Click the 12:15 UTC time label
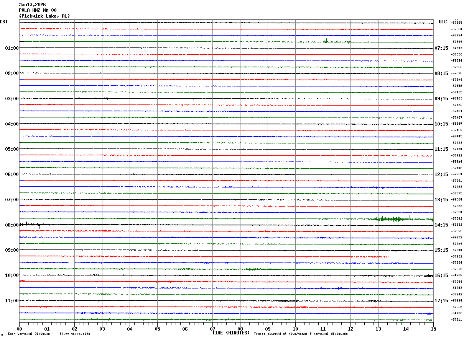The height and width of the screenshot is (339, 464). [x=441, y=174]
